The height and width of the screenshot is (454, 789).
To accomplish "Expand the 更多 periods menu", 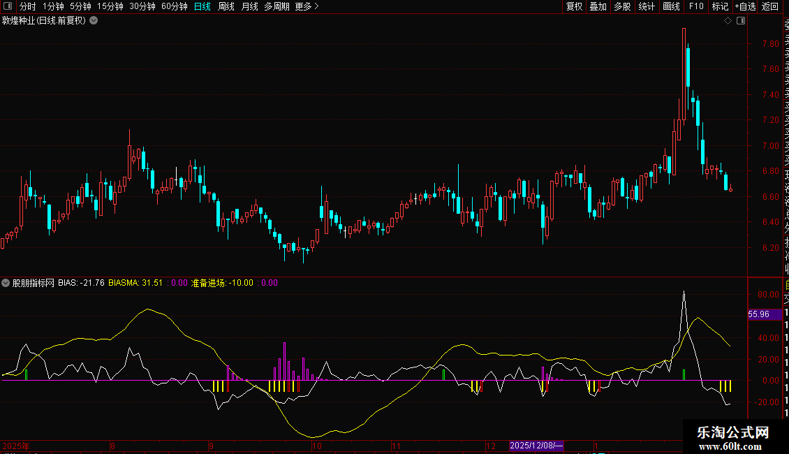I will tap(307, 6).
